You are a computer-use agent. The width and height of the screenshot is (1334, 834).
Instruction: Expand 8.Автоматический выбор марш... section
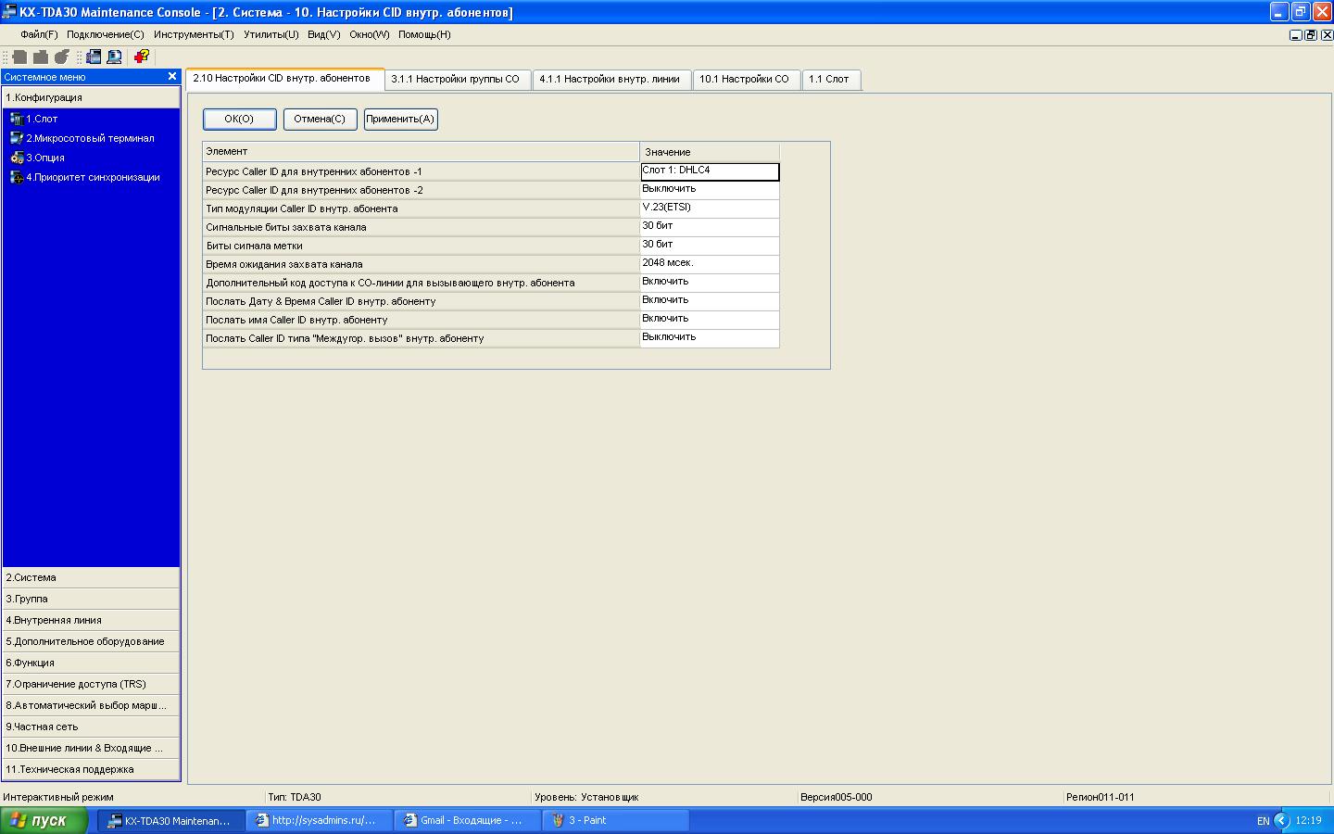click(x=91, y=705)
